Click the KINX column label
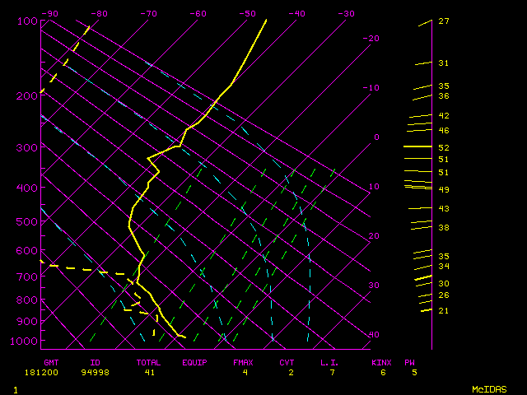This screenshot has height=395, width=527. (x=380, y=362)
